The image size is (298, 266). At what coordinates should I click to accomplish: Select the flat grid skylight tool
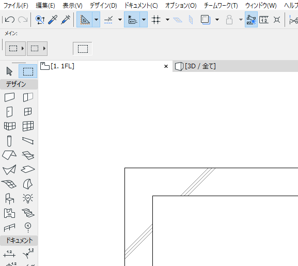[x=28, y=126]
